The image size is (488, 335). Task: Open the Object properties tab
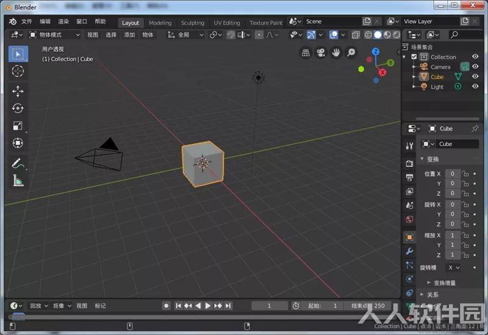(x=409, y=237)
